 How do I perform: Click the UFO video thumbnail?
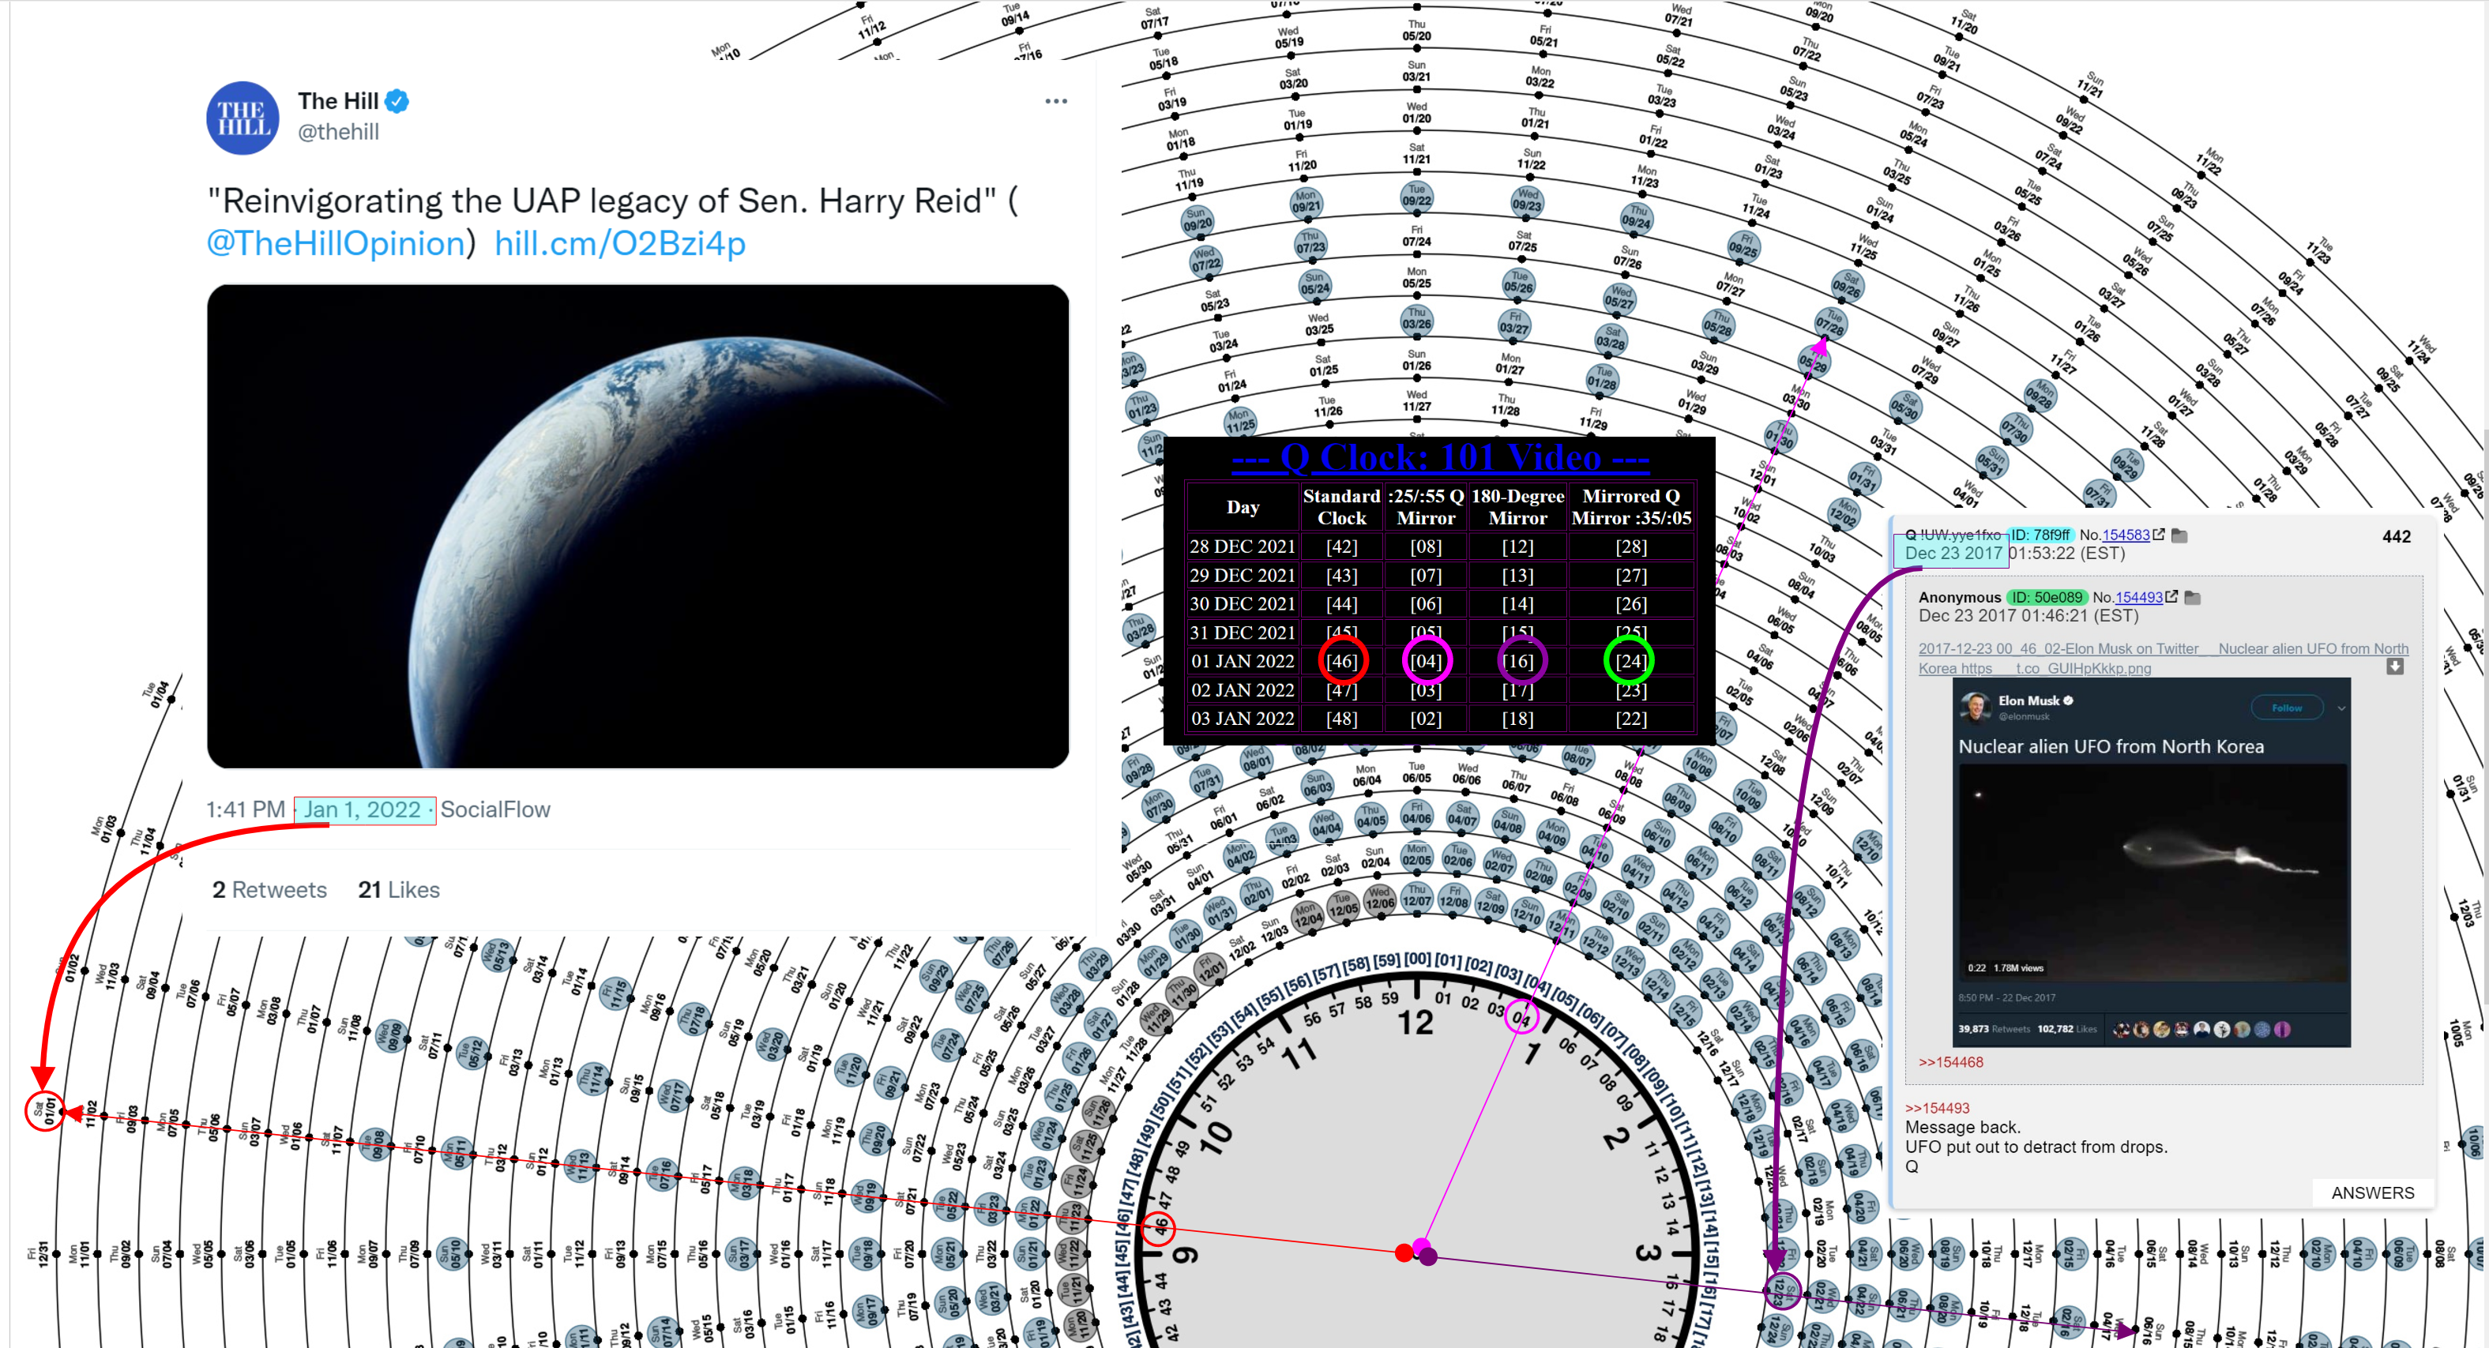tap(2151, 873)
